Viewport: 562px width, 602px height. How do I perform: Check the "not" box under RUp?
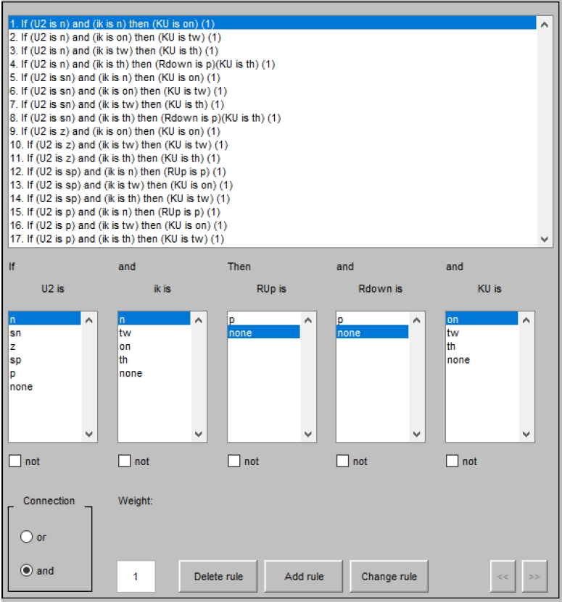234,461
